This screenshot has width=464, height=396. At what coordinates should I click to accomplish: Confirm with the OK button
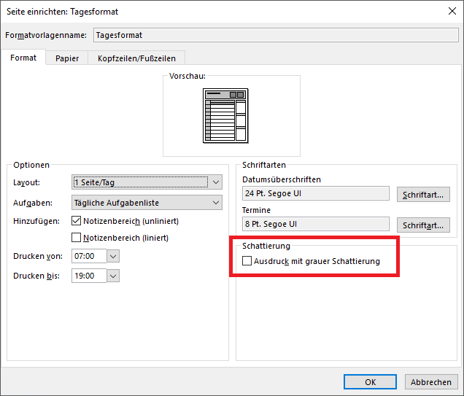click(x=370, y=382)
